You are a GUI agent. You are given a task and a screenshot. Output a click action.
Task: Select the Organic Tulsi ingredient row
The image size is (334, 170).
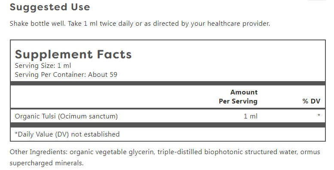click(x=168, y=116)
